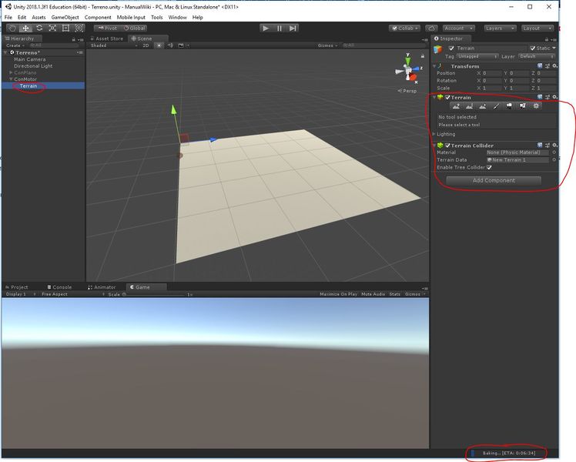Viewport: 576px width, 462px height.
Task: Click the Game view scale slider
Action: point(156,294)
